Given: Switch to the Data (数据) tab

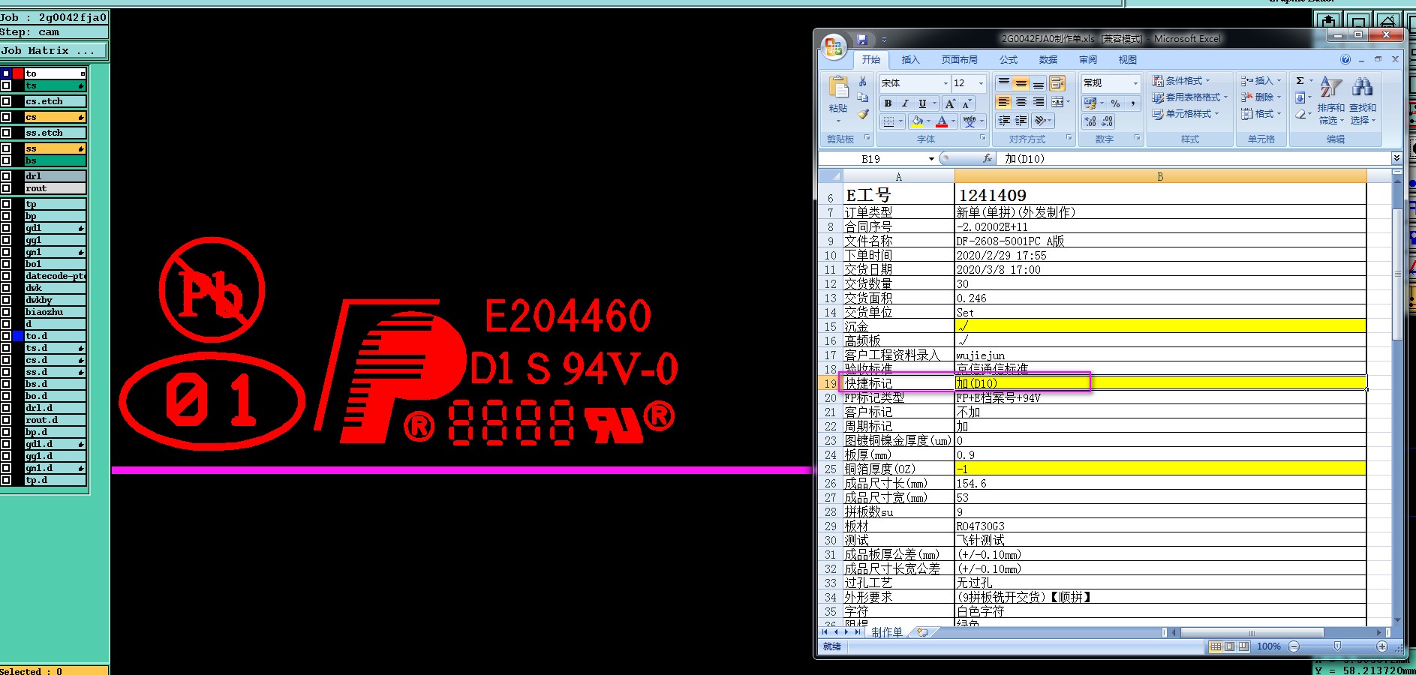Looking at the screenshot, I should [x=1048, y=60].
